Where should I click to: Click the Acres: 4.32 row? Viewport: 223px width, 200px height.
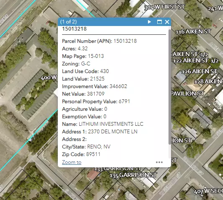[x=75, y=49]
